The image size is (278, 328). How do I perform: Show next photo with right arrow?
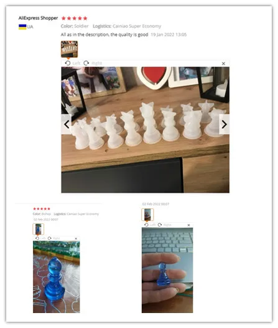click(224, 124)
